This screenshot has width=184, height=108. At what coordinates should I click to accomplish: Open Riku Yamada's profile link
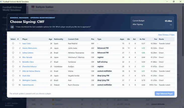27,57
